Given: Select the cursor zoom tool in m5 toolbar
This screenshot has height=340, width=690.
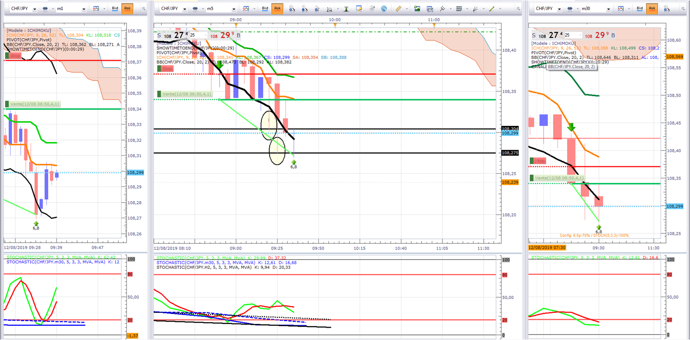Looking at the screenshot, I should pos(317,9).
